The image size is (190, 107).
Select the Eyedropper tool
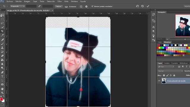coord(2,35)
